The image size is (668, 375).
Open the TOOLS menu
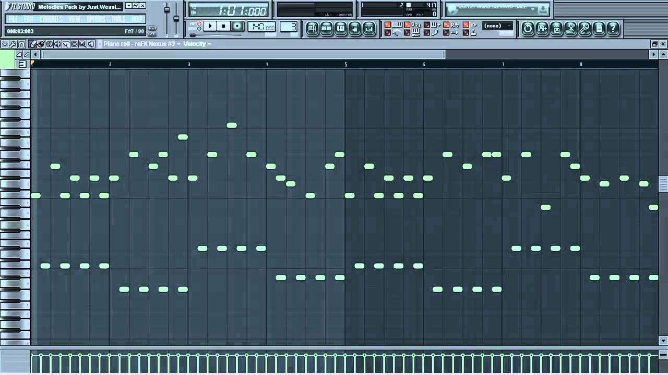[x=118, y=19]
